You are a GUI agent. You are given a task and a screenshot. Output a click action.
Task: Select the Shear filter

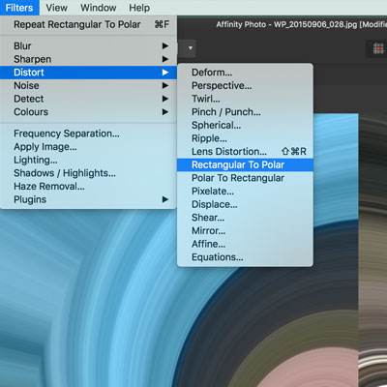pyautogui.click(x=245, y=218)
